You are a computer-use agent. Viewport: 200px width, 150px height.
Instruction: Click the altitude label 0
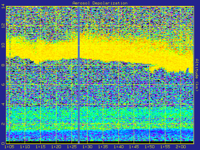pos(3,144)
